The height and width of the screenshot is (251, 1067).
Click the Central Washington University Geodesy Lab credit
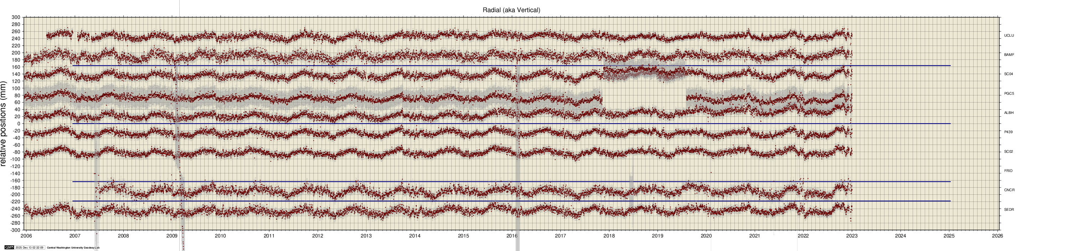coord(73,248)
